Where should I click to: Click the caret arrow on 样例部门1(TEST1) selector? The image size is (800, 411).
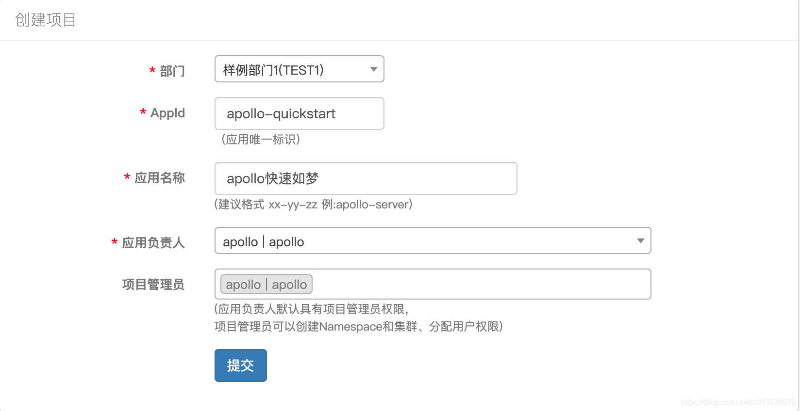click(373, 69)
